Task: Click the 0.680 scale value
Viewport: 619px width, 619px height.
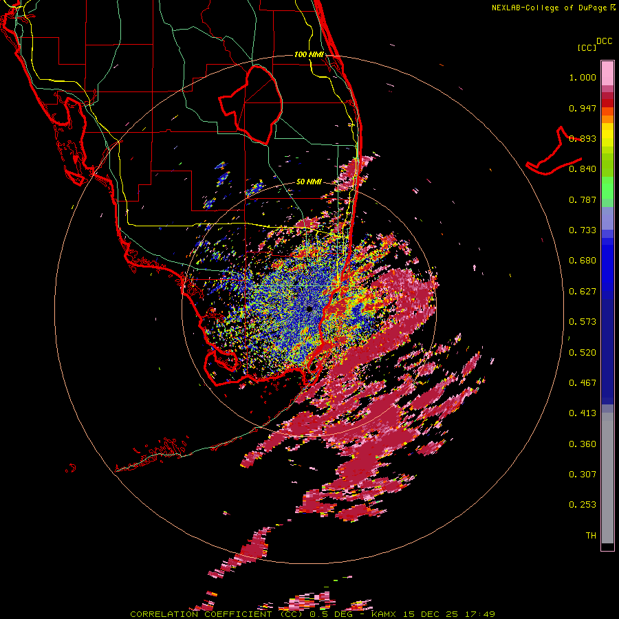Action: [583, 261]
